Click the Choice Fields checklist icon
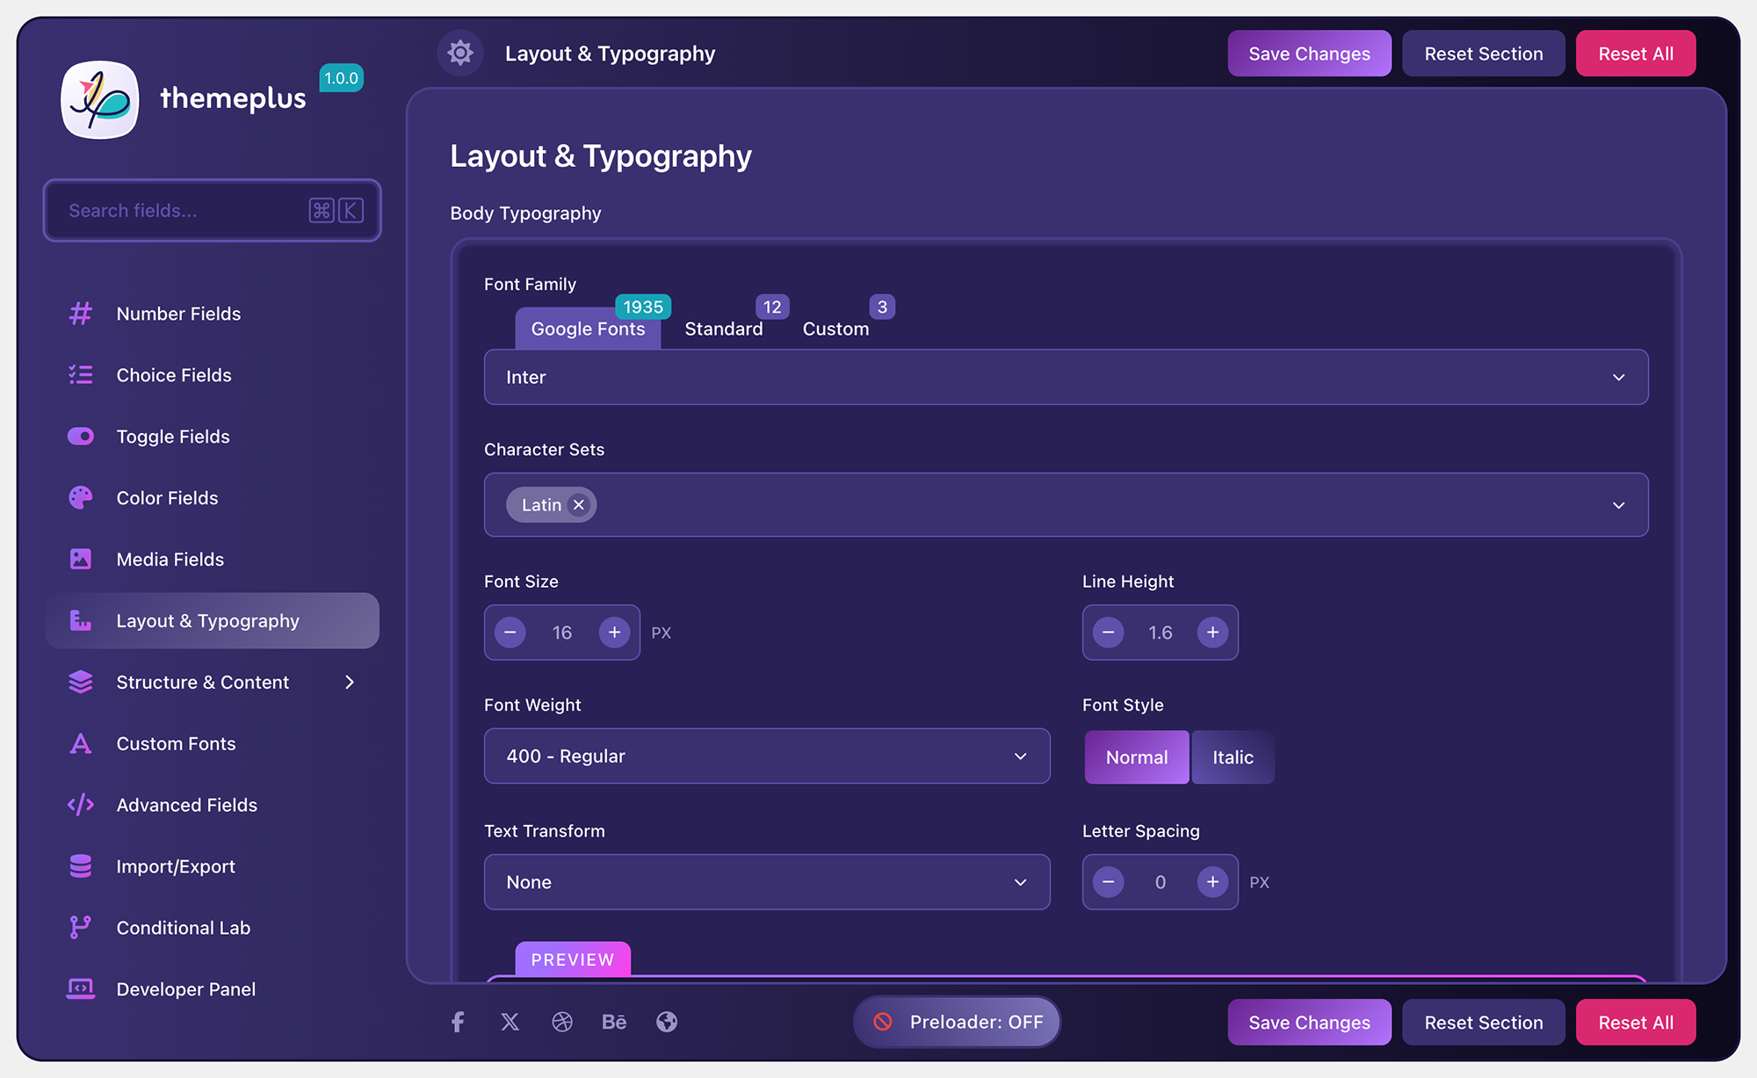The image size is (1757, 1078). (81, 375)
